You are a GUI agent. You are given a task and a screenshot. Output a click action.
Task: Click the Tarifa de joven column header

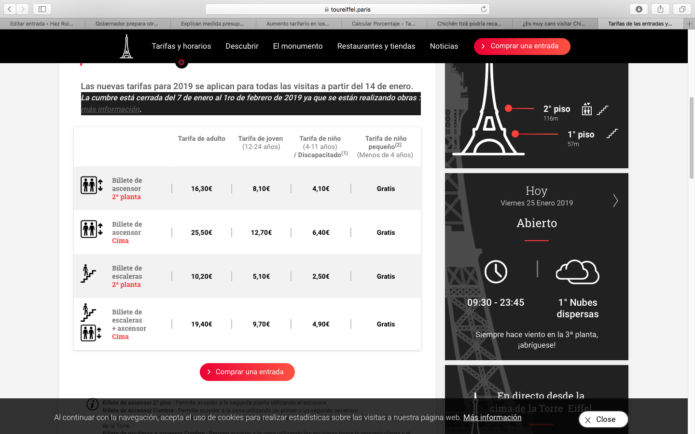pos(261,142)
